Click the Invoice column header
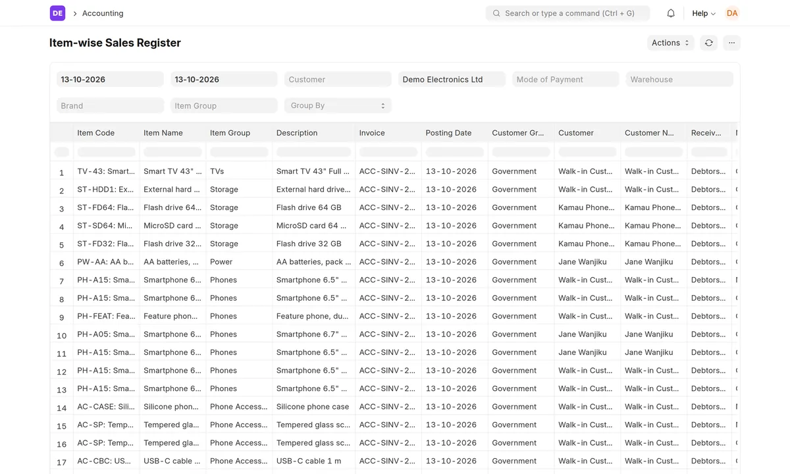This screenshot has height=474, width=790. pyautogui.click(x=388, y=132)
